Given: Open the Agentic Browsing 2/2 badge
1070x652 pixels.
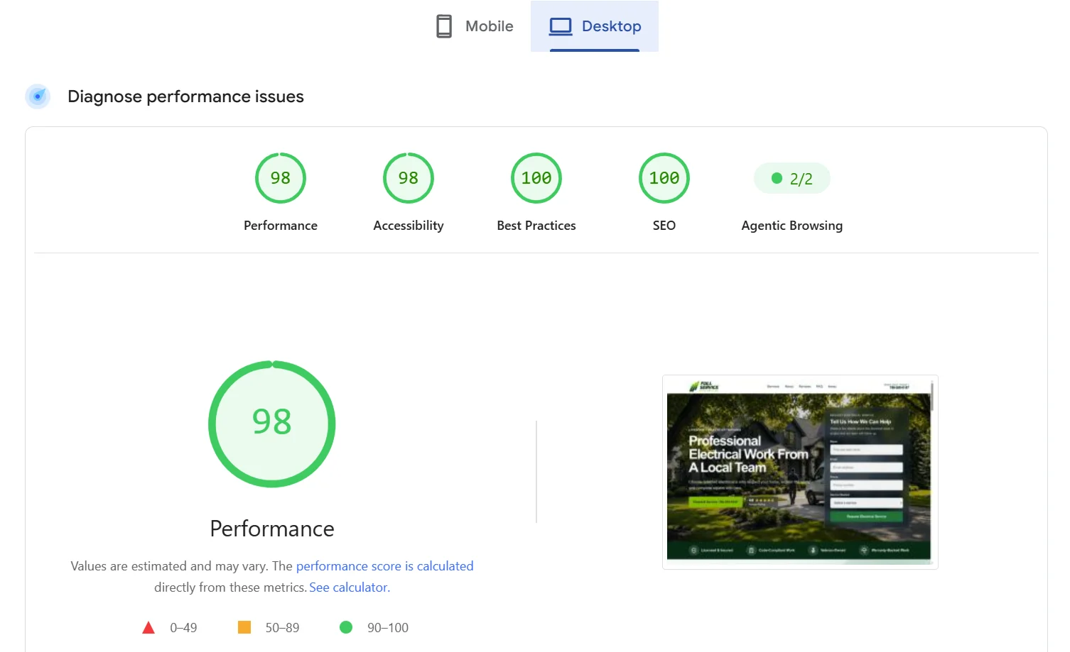Looking at the screenshot, I should (792, 179).
